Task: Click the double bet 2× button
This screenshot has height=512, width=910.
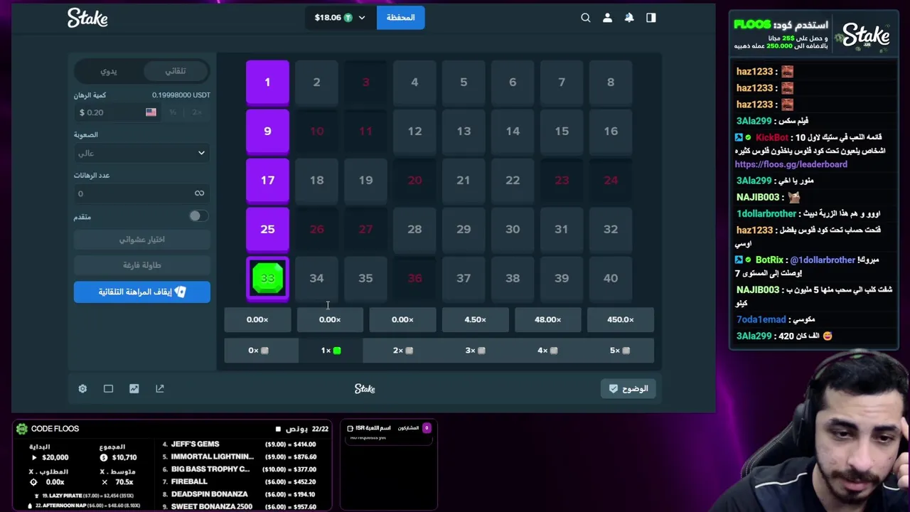Action: (x=197, y=112)
